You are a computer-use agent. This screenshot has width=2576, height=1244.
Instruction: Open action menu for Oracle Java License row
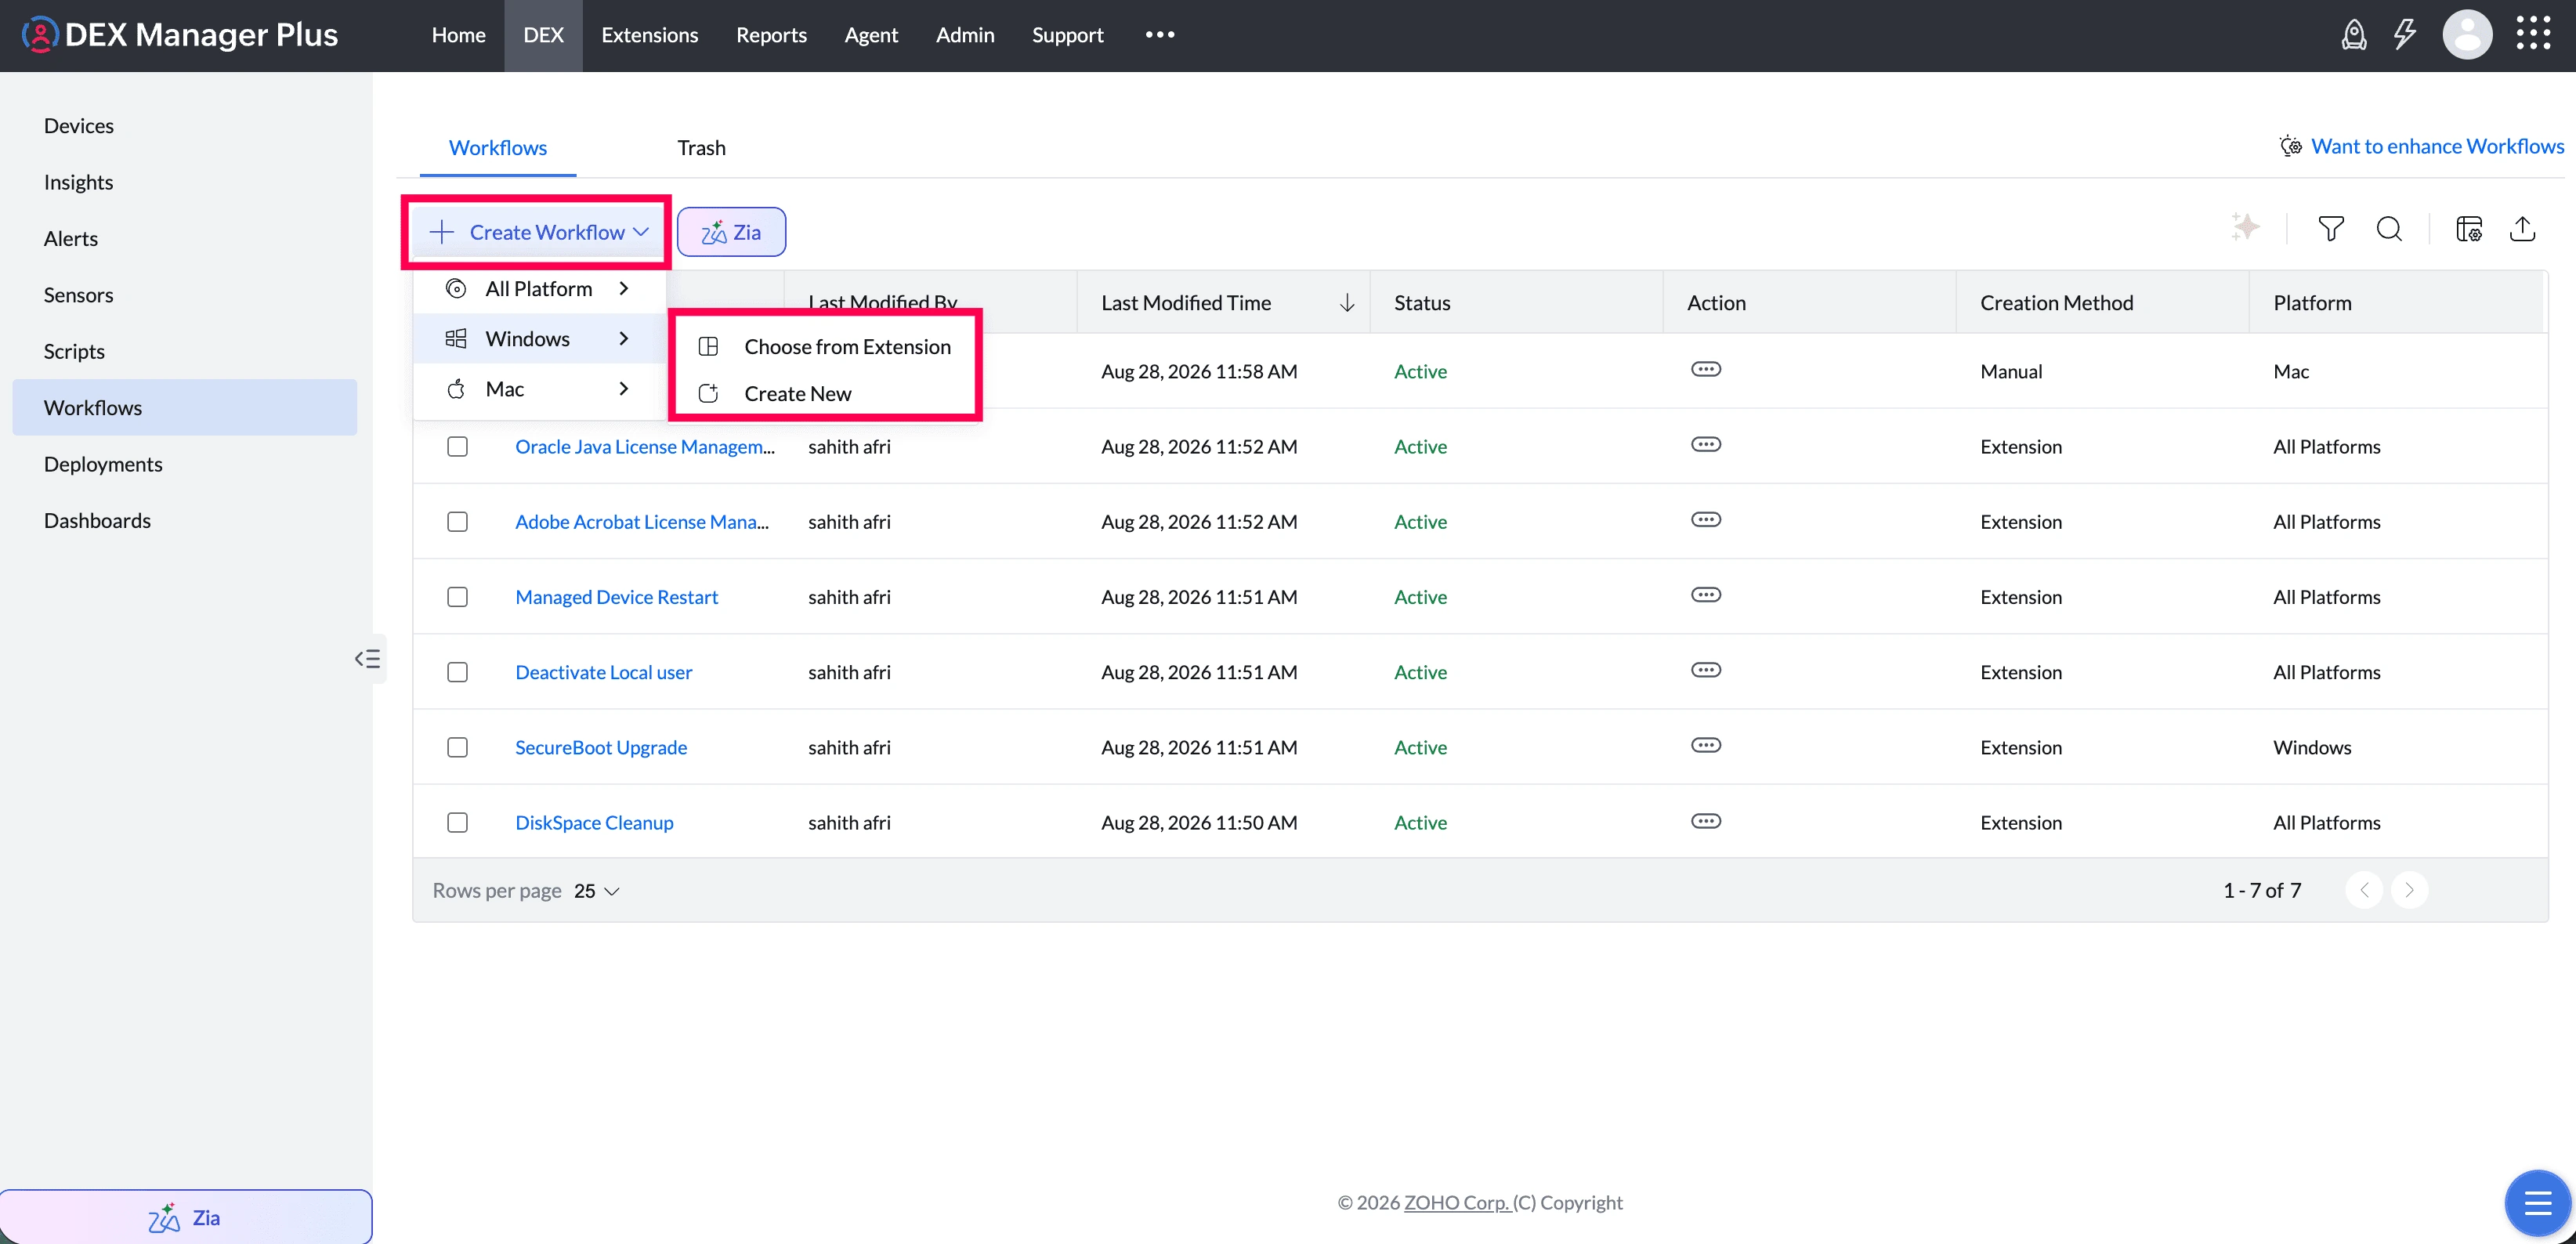[1706, 445]
